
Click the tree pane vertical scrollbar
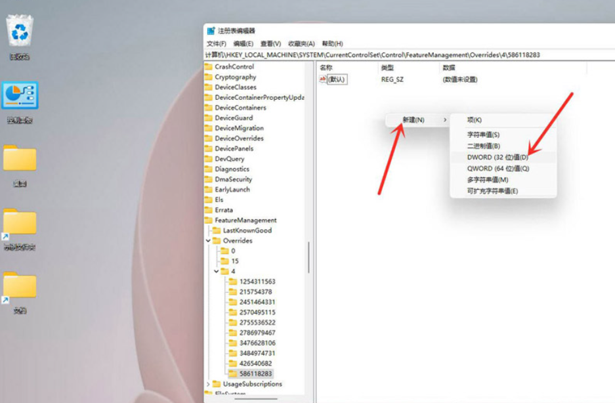[x=308, y=256]
